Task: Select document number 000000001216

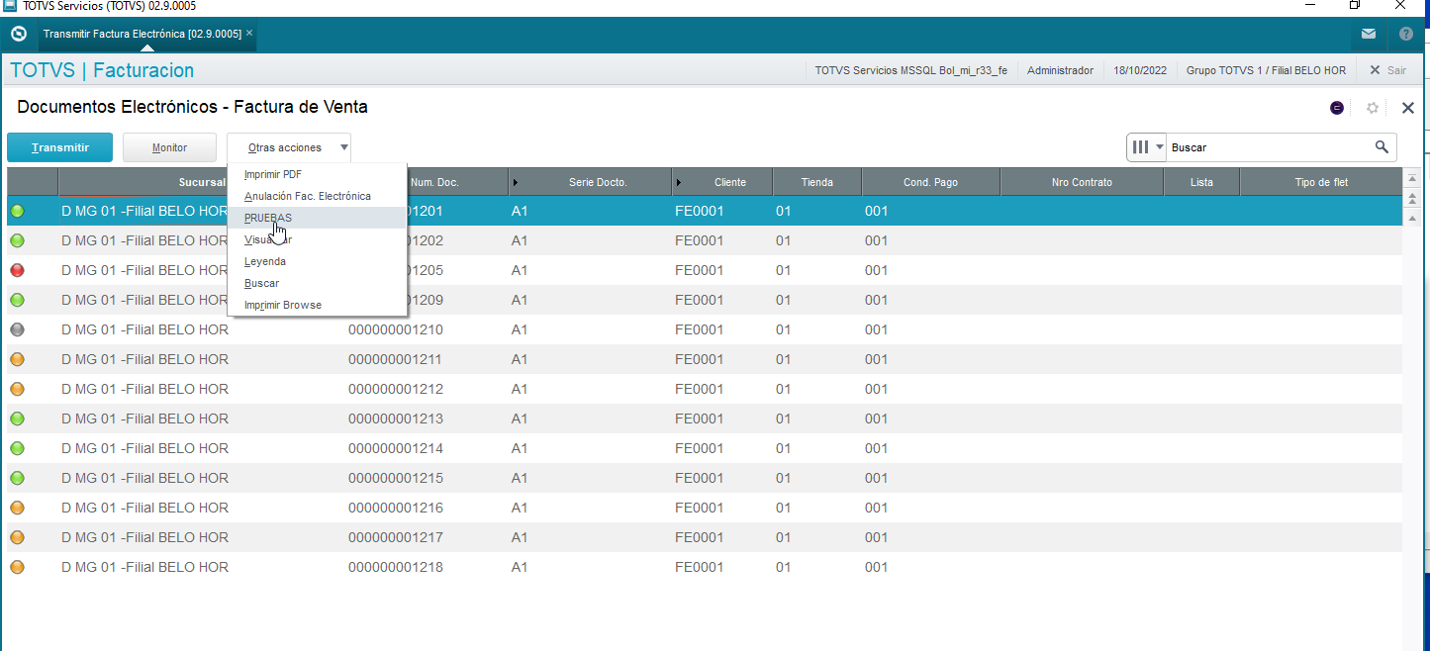Action: 395,508
